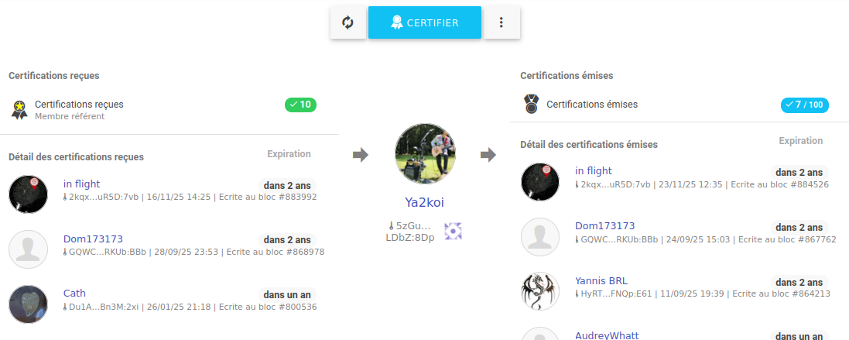Open AudreyWhatt issued certification entry
Image resolution: width=849 pixels, height=340 pixels.
coord(607,335)
